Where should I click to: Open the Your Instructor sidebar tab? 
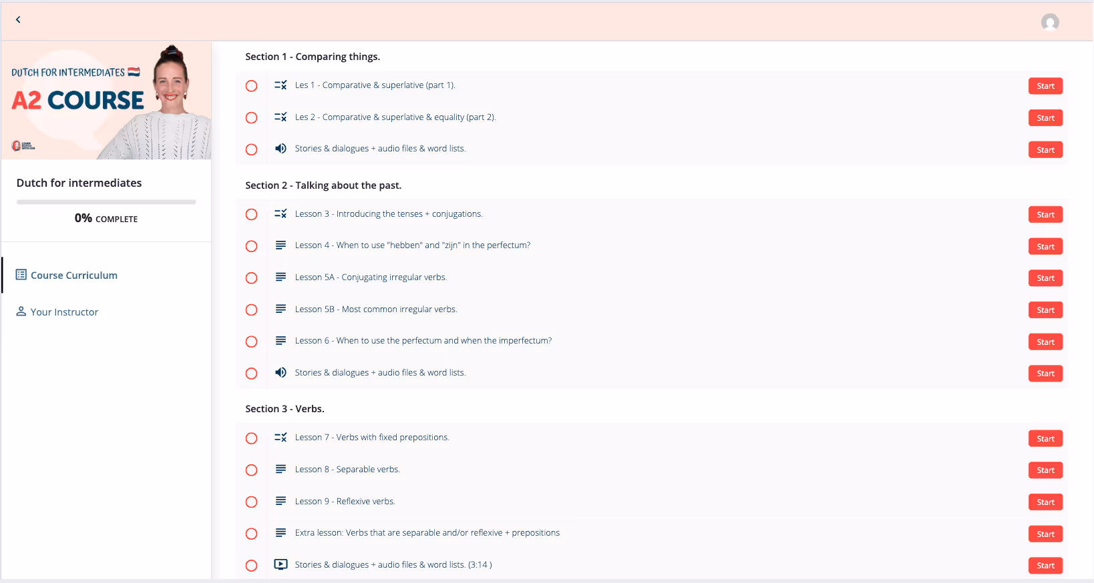coord(107,312)
